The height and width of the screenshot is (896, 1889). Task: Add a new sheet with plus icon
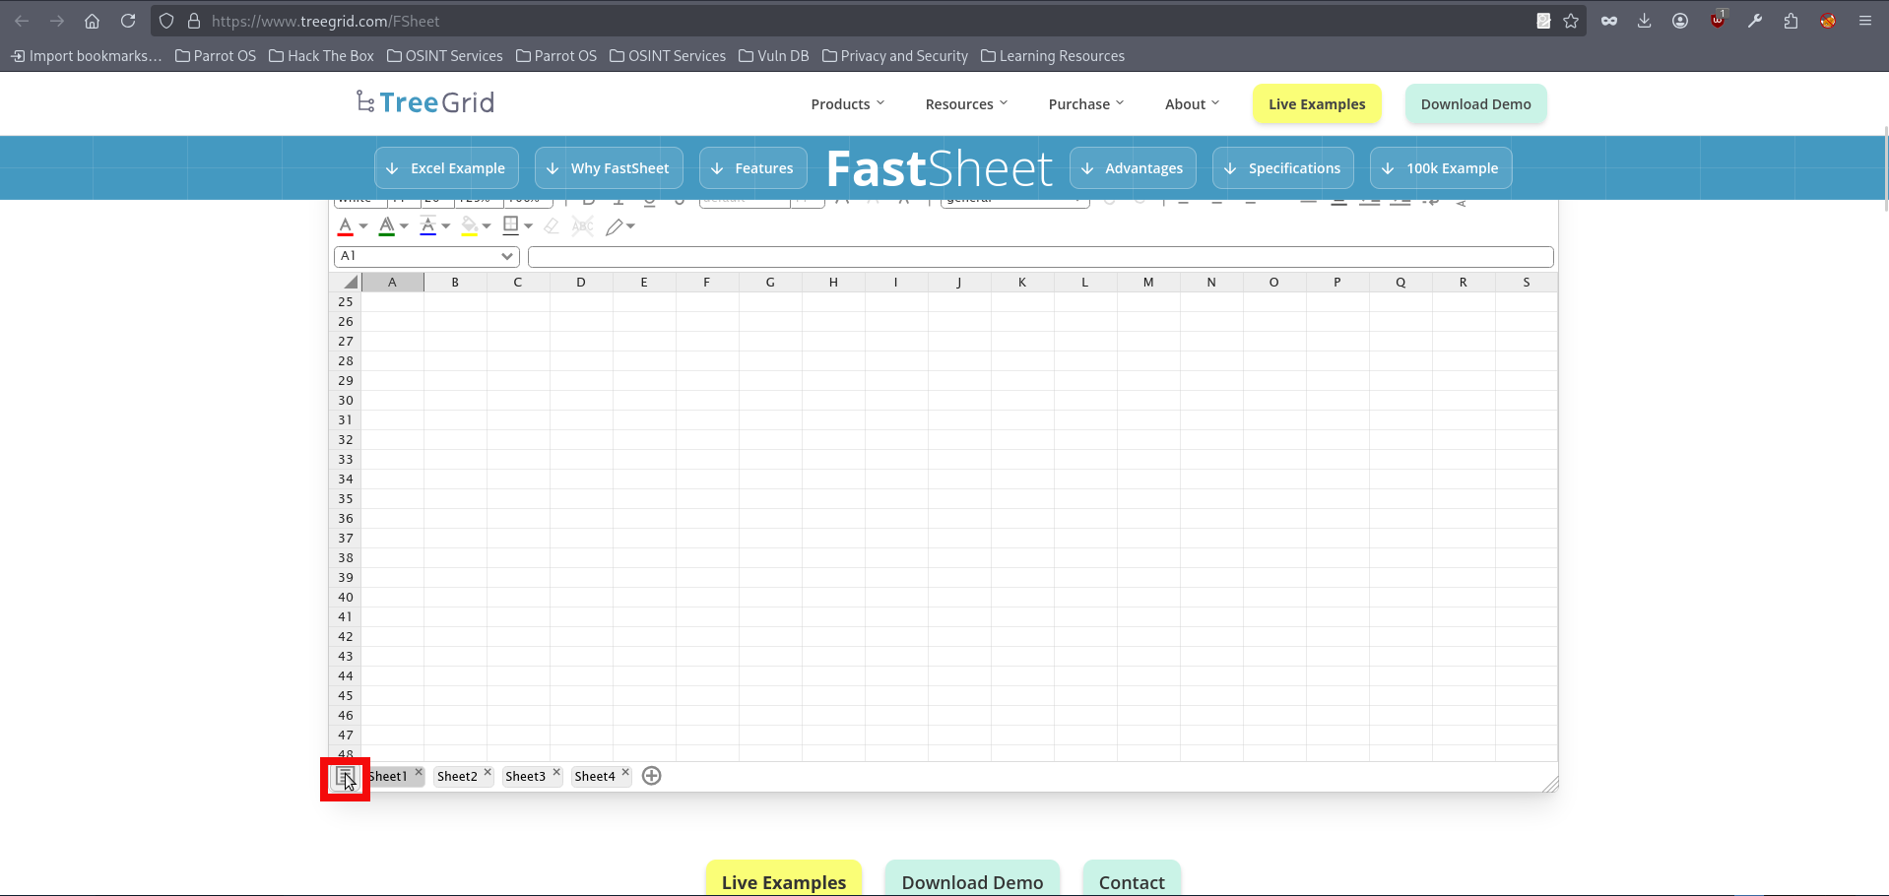(x=651, y=776)
